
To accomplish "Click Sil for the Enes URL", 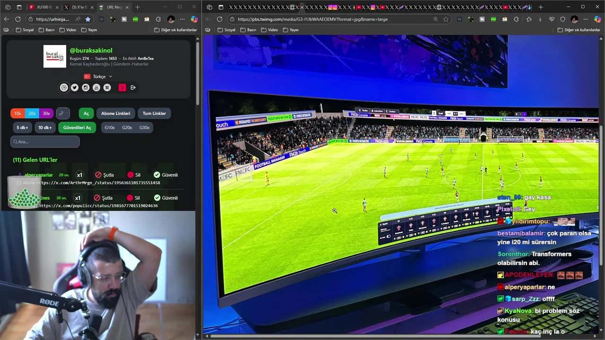I will point(133,198).
